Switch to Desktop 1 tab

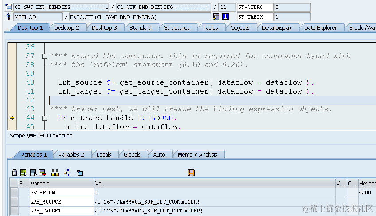30,27
